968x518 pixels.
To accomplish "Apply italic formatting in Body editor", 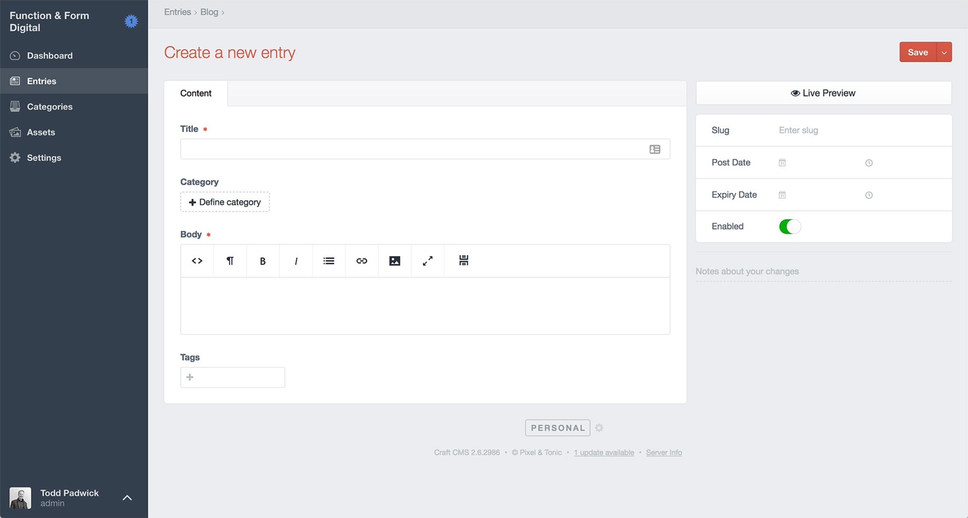I will 296,261.
